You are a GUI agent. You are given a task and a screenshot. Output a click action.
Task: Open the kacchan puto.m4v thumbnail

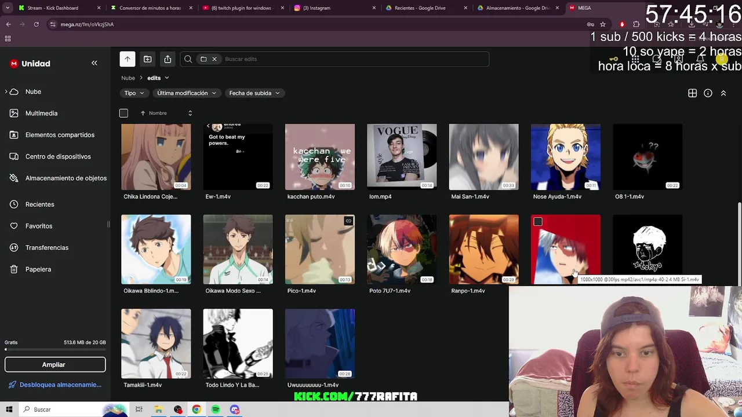[x=320, y=157]
